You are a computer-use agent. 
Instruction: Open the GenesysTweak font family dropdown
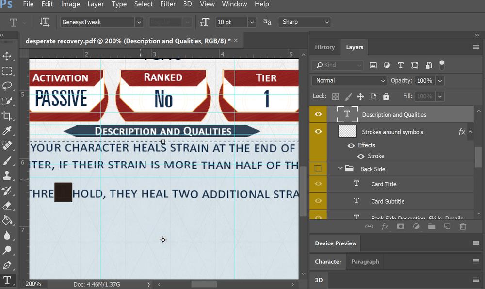coord(139,22)
